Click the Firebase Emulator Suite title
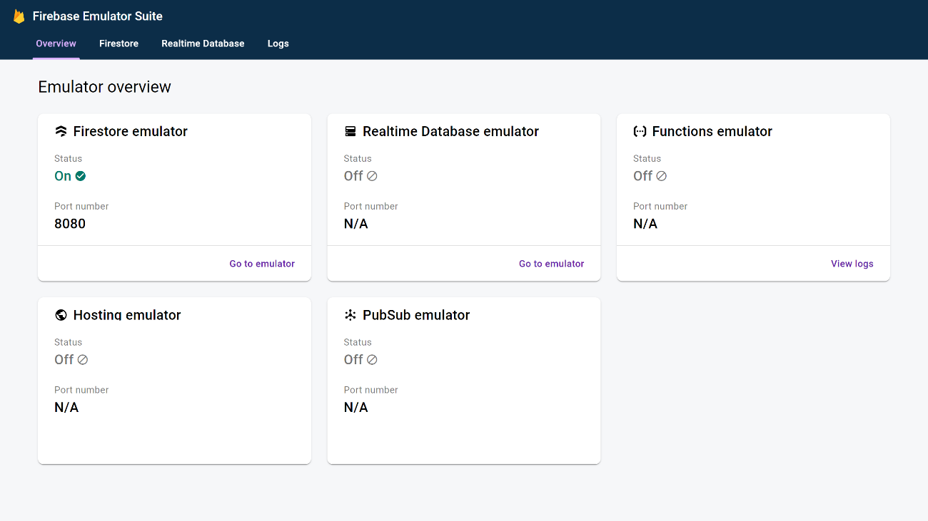This screenshot has height=521, width=928. [98, 16]
